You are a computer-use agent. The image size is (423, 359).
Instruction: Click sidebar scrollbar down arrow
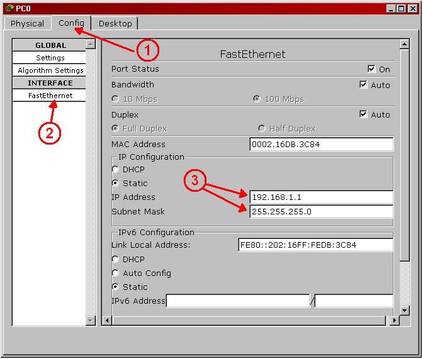coord(91,321)
